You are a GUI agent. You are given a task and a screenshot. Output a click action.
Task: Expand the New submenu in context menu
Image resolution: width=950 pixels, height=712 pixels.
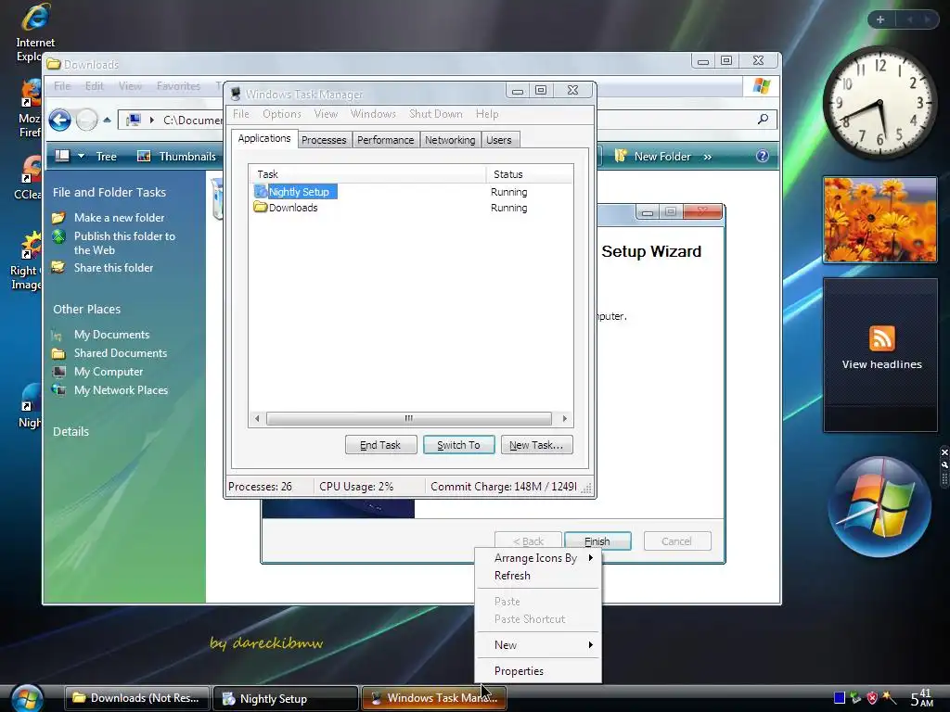point(539,645)
